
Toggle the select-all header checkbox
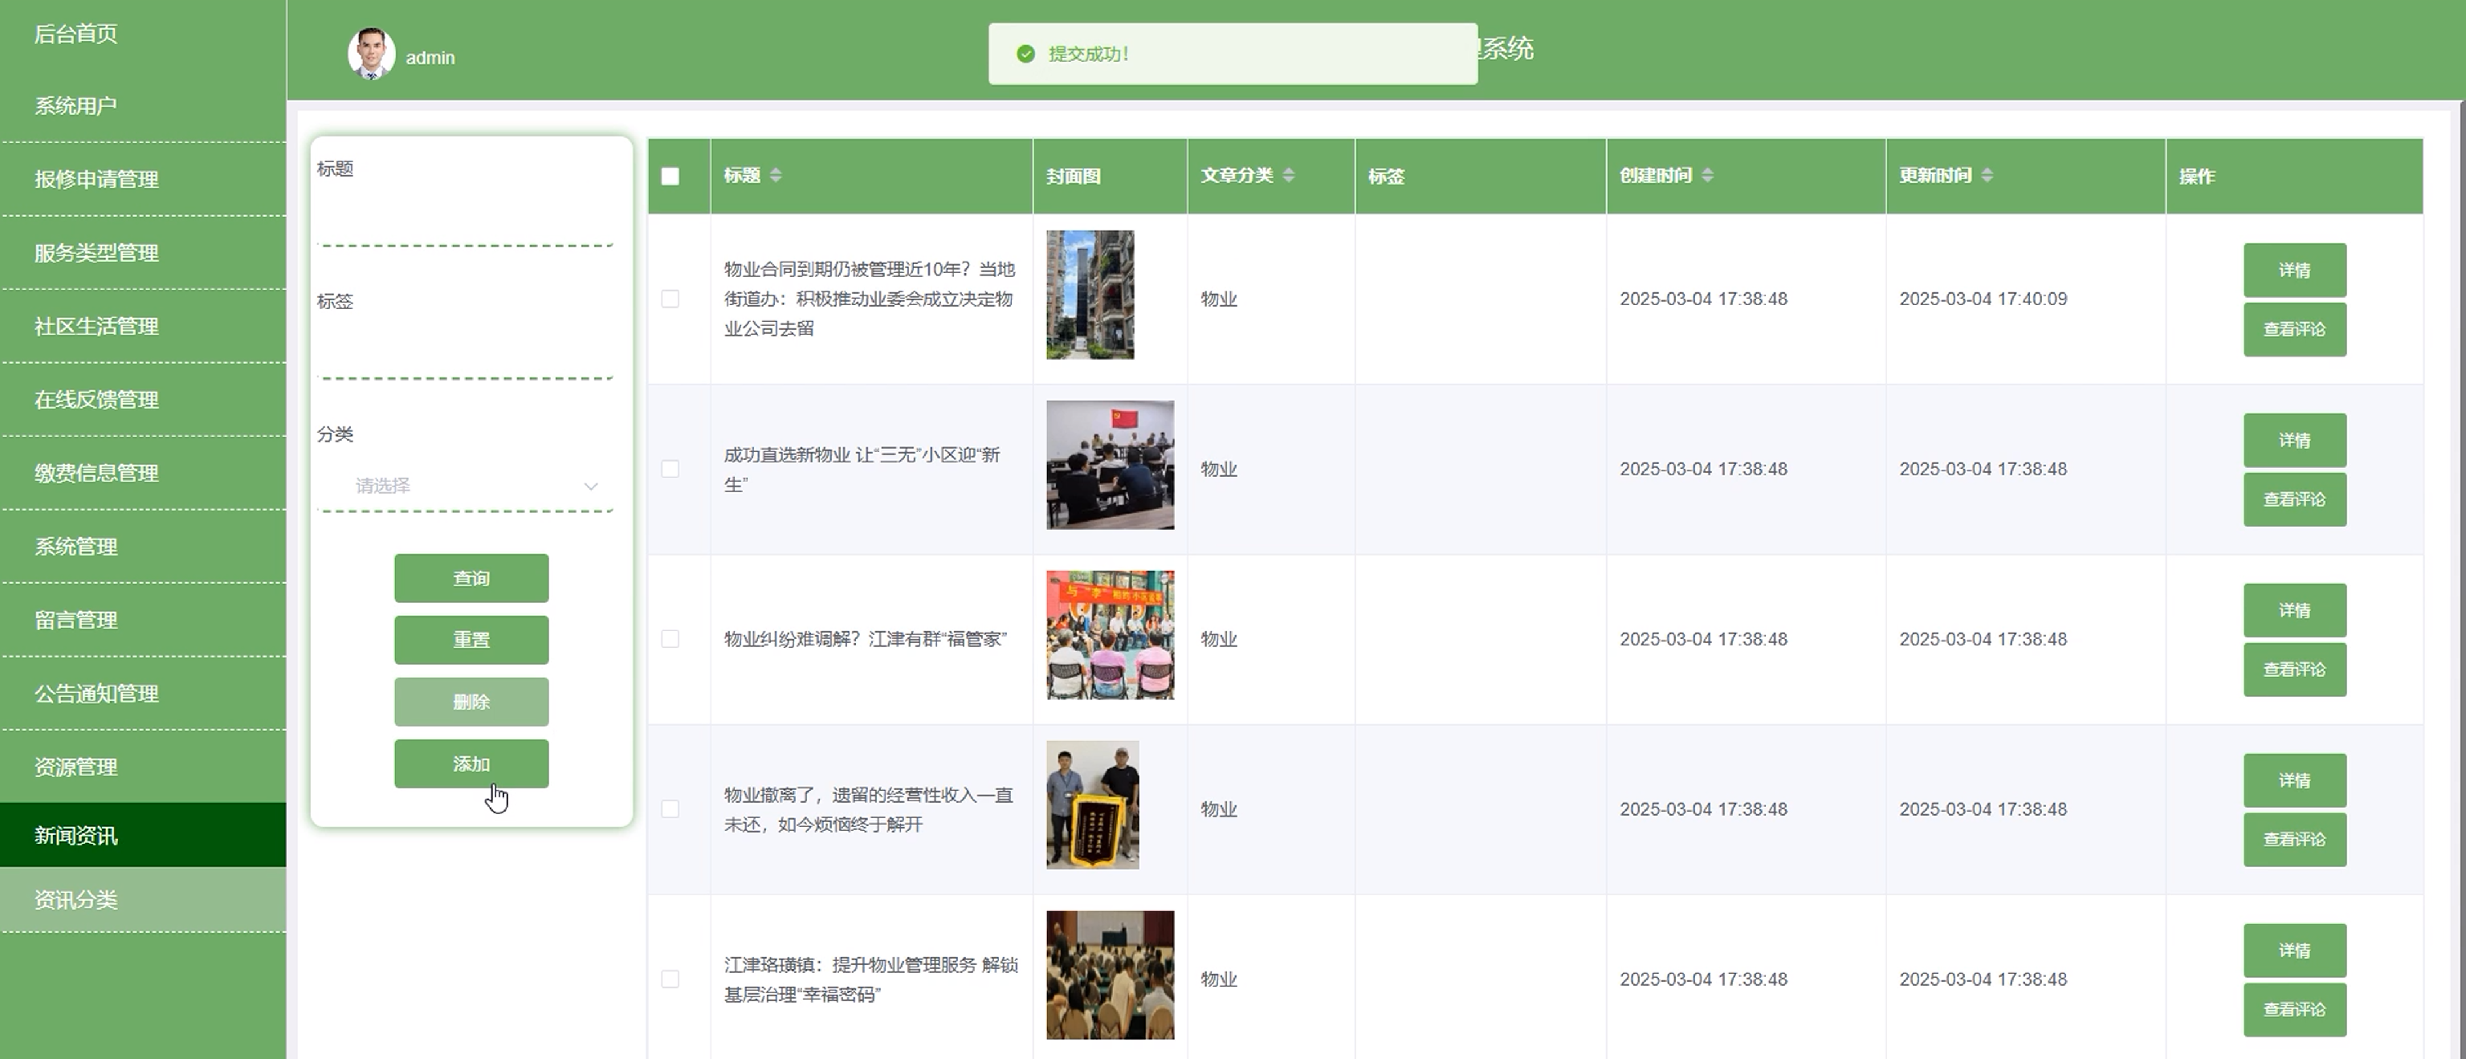[x=671, y=176]
